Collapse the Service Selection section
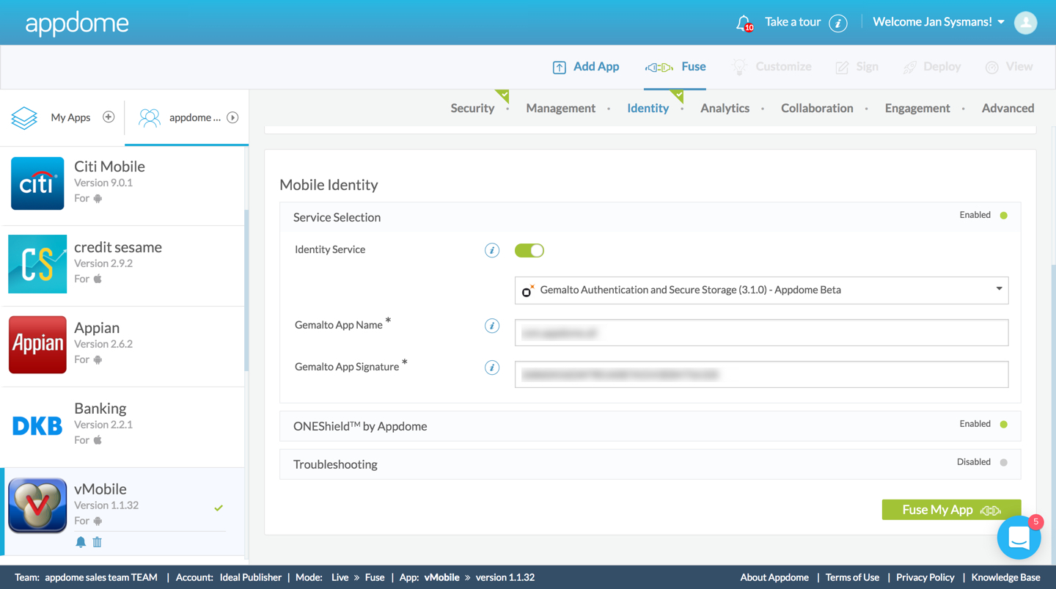 [x=650, y=217]
